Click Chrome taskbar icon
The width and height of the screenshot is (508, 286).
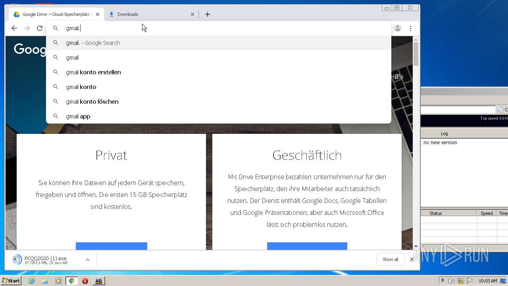coord(72,281)
